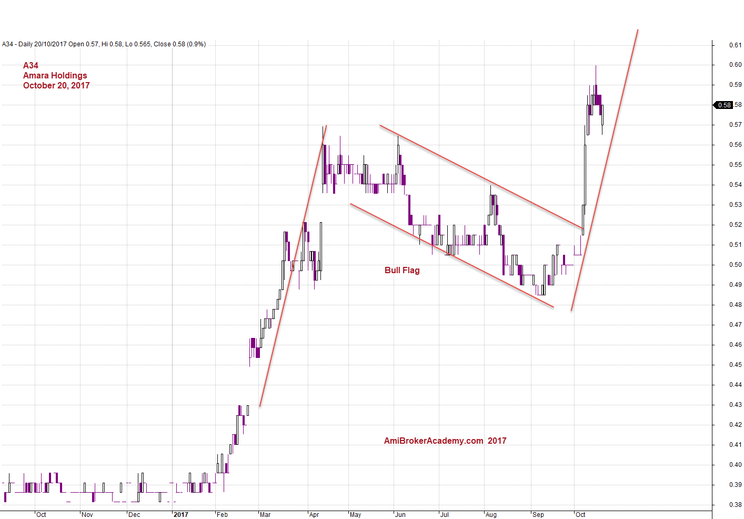Click the 0.43 price axis label
The image size is (744, 519).
point(736,405)
